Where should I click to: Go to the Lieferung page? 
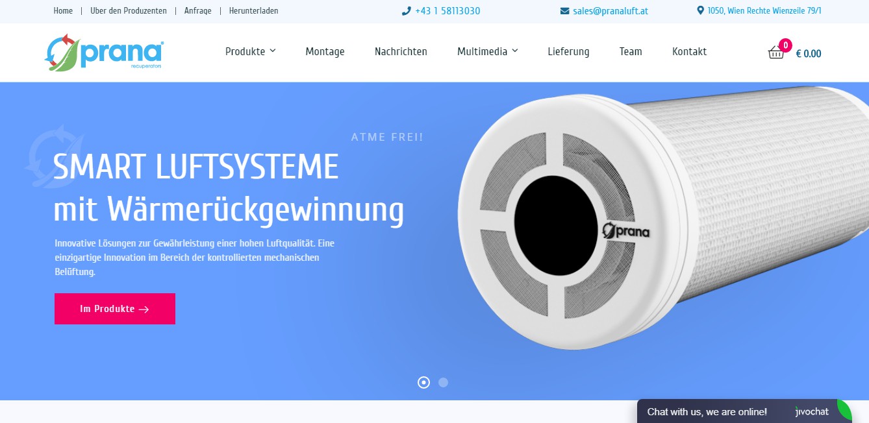(x=568, y=52)
